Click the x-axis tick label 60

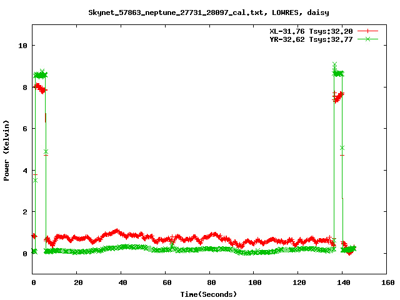pos(167,282)
